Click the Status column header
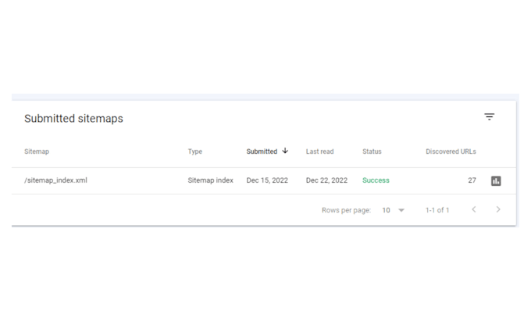 [372, 152]
